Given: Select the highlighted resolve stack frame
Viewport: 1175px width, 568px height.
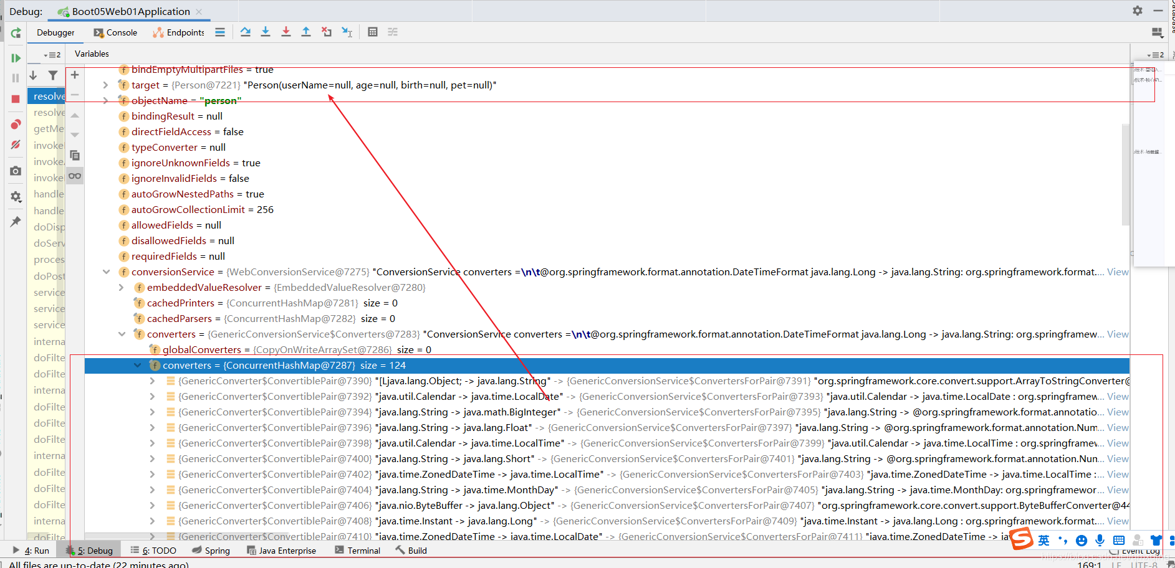Looking at the screenshot, I should 47,96.
